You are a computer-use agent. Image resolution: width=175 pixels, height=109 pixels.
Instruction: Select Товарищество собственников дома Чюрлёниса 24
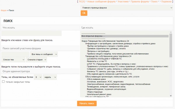(x=108, y=56)
